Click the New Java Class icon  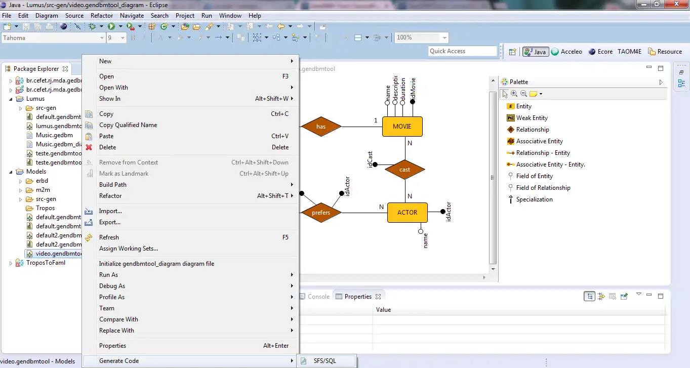pos(164,26)
